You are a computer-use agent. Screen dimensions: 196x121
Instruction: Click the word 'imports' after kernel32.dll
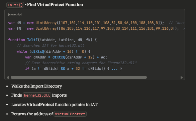tap(60, 95)
